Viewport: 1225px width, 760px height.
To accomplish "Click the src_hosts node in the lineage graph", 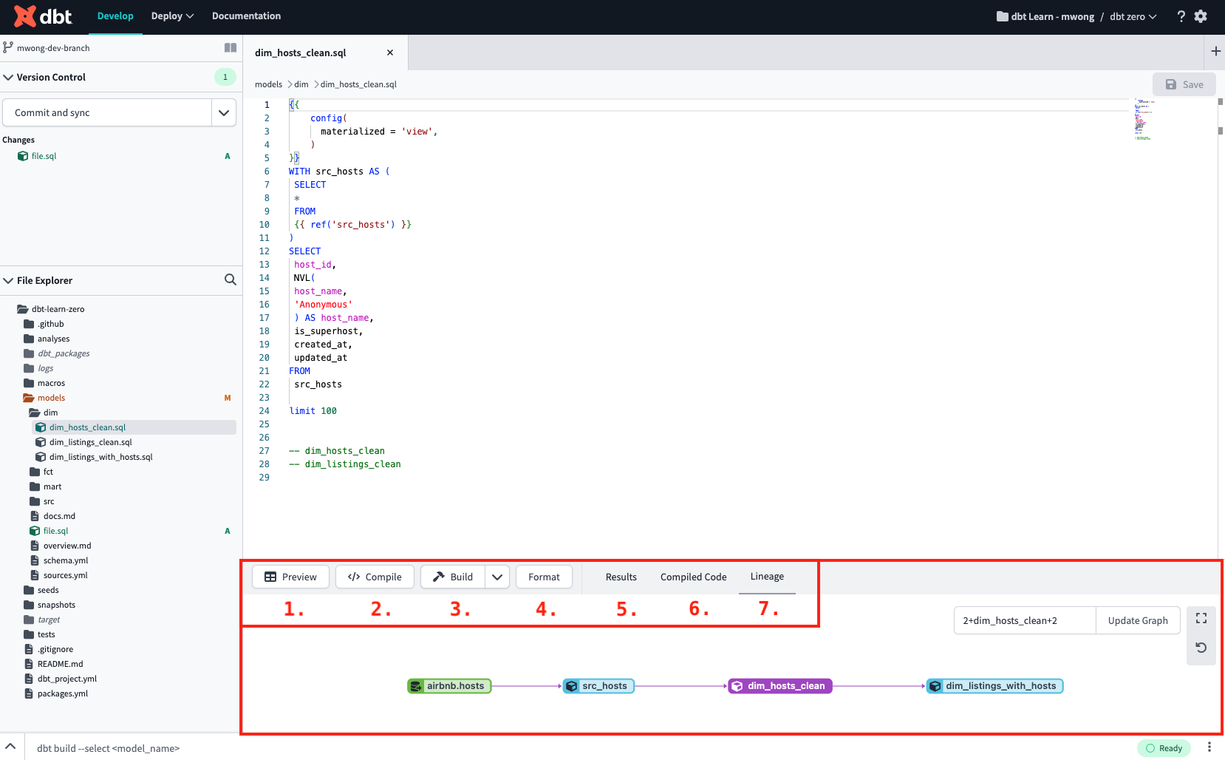I will coord(598,685).
